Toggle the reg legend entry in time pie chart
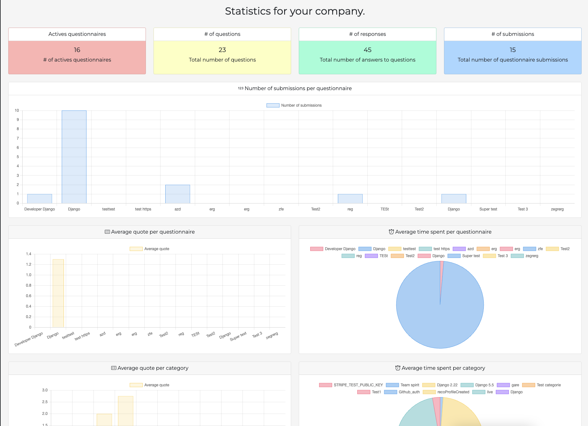 [x=352, y=256]
